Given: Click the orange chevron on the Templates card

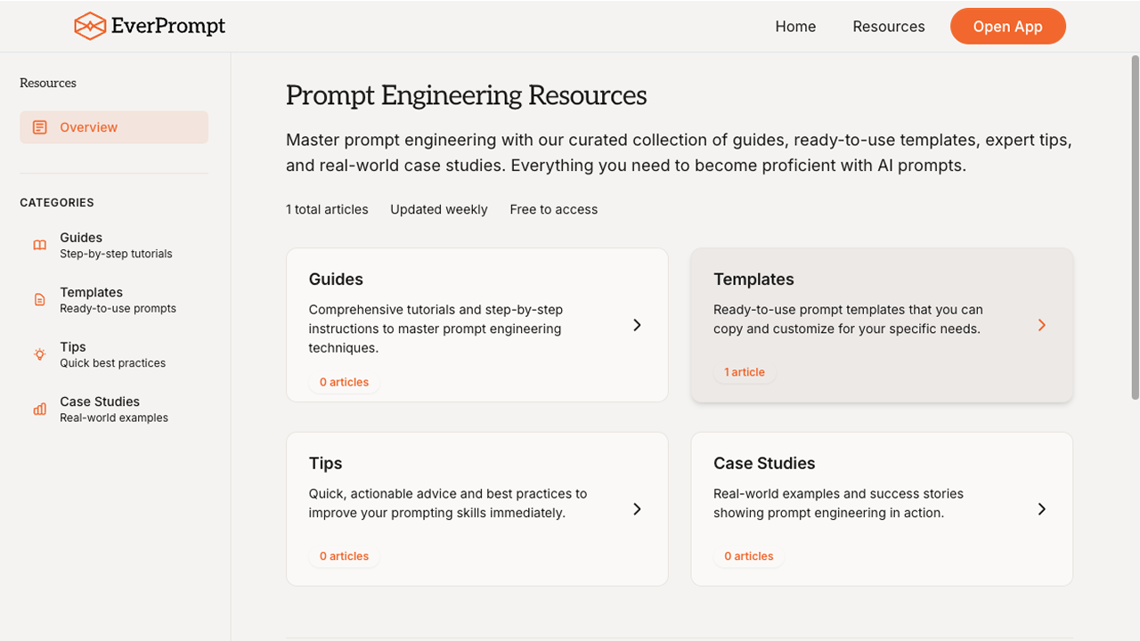Looking at the screenshot, I should pyautogui.click(x=1041, y=325).
